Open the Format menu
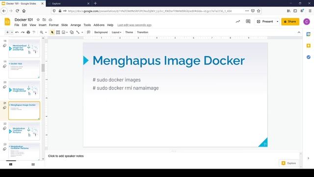The height and width of the screenshot is (177, 314). click(53, 25)
